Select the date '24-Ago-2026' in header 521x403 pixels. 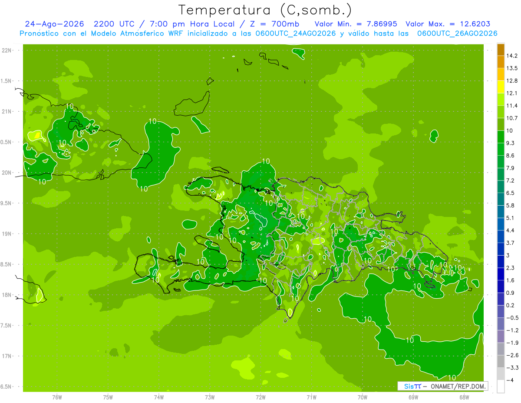[x=55, y=24]
